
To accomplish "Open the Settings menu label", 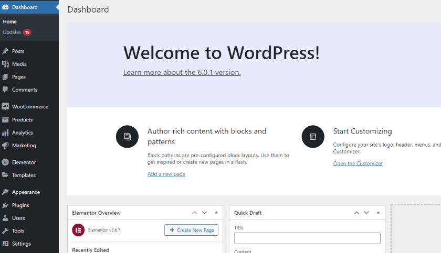I will point(22,244).
